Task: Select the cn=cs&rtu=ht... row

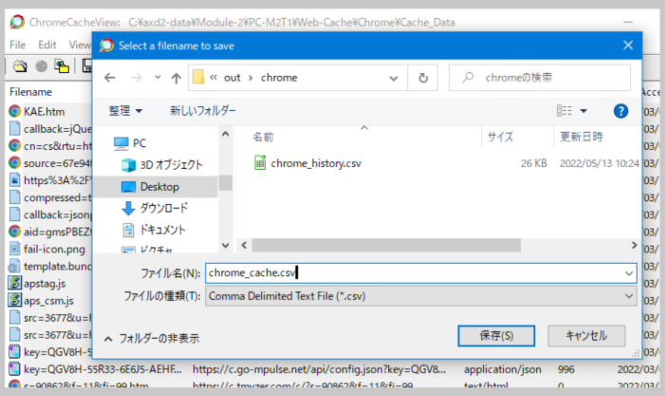Action: [x=49, y=146]
